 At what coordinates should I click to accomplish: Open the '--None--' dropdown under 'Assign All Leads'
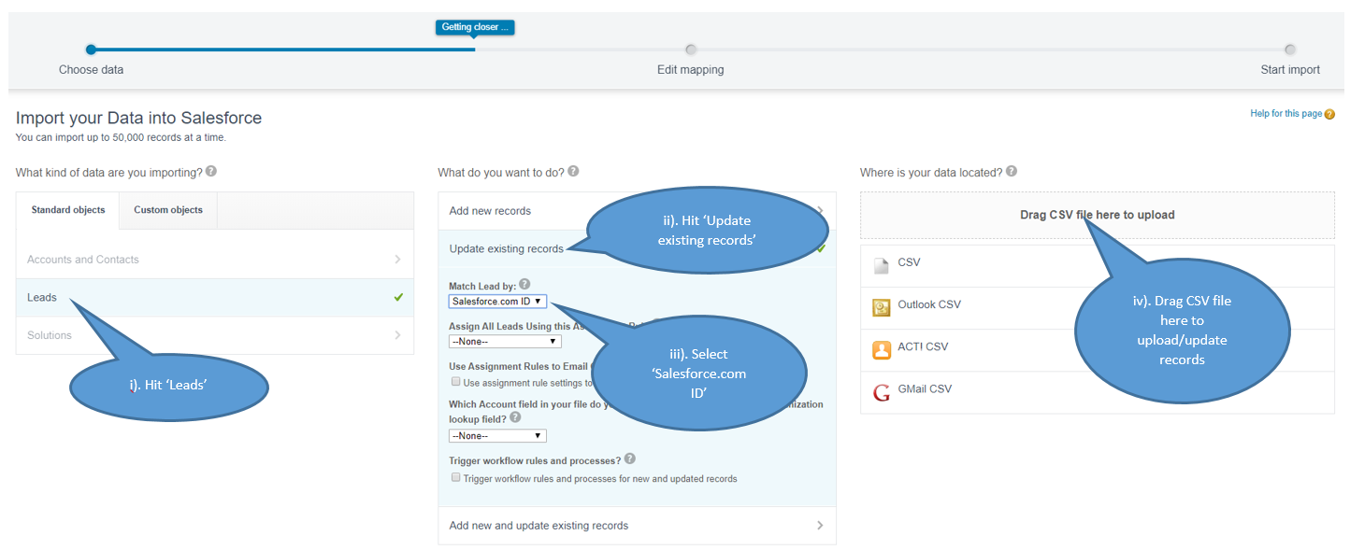[505, 342]
